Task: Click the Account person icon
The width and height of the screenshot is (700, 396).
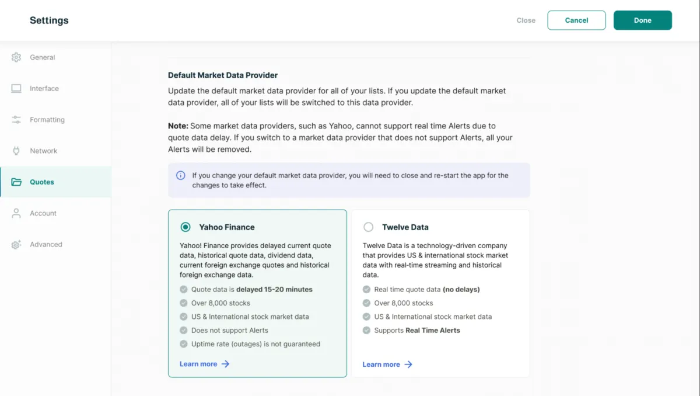Action: pos(16,213)
